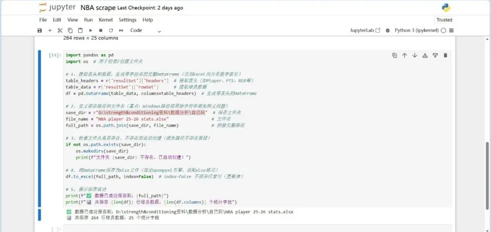Insert a new cell with the plus icon

click(50, 30)
